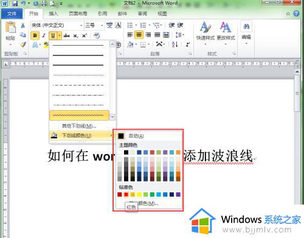Image resolution: width=304 pixels, height=238 pixels.
Task: Click the Multilevel list icon
Action: click(x=156, y=26)
